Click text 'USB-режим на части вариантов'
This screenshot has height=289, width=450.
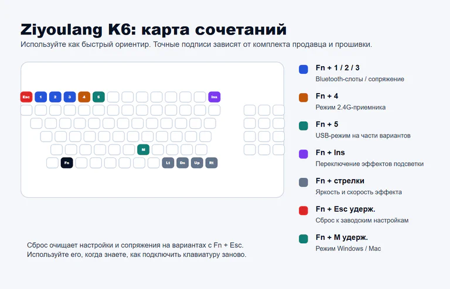point(363,136)
